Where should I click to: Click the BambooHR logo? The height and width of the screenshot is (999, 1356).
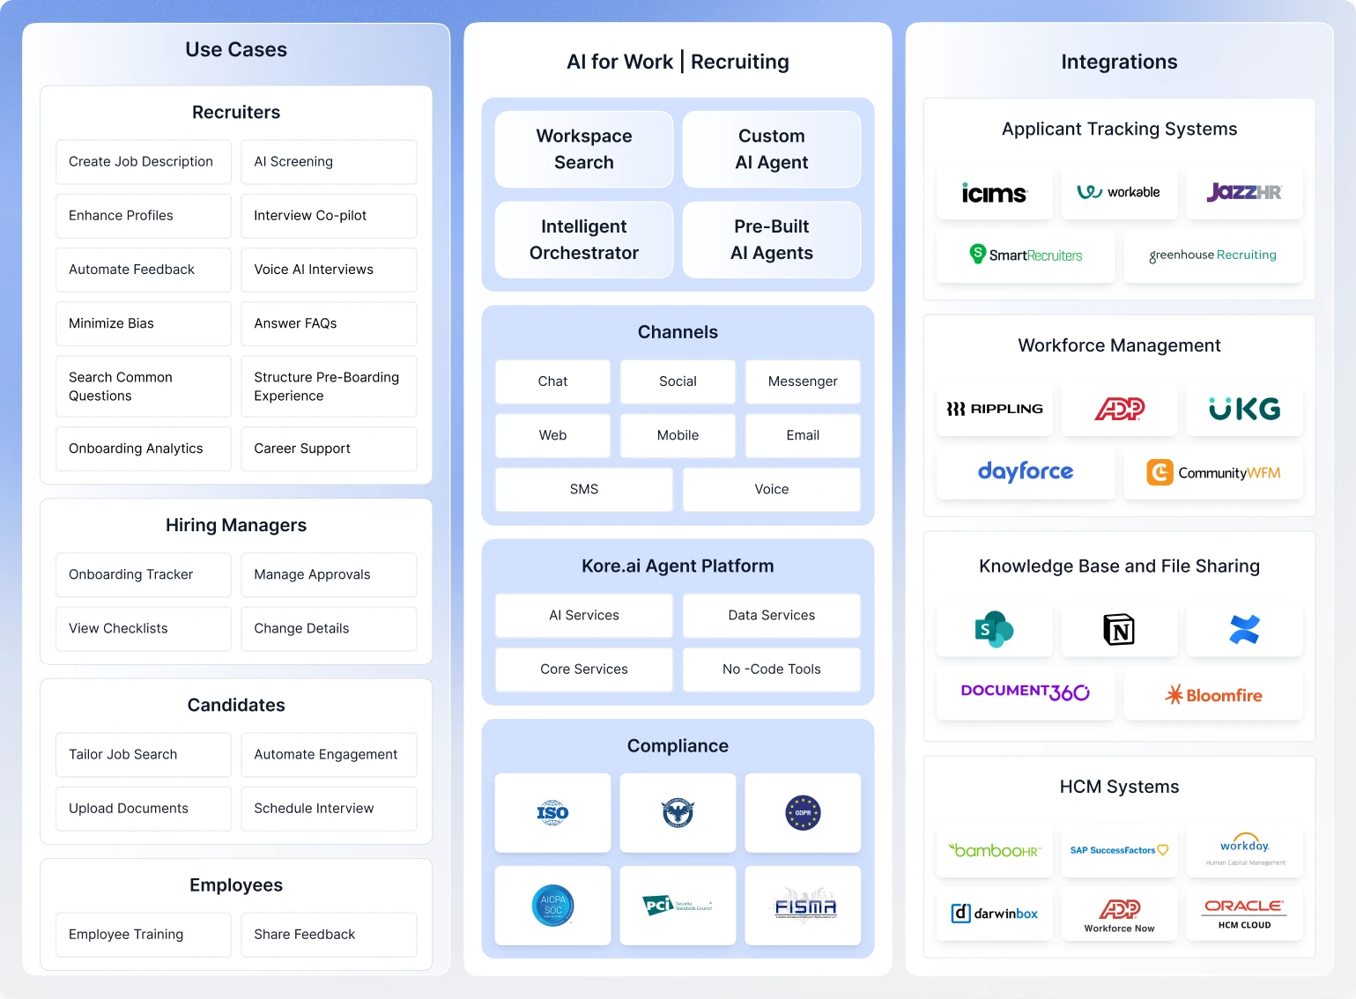[x=994, y=850]
